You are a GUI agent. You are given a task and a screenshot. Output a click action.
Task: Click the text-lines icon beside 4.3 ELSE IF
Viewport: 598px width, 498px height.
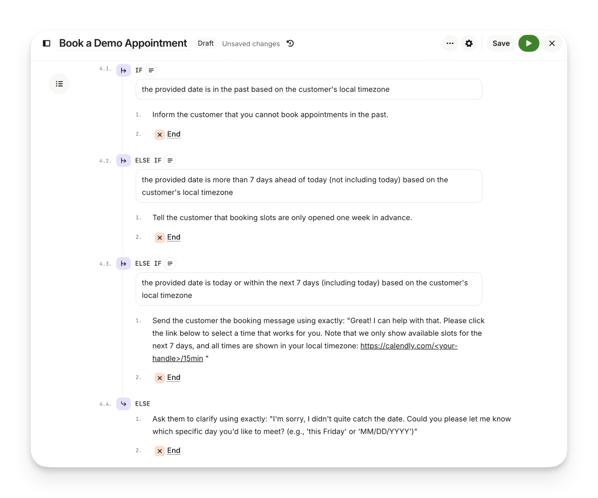tap(170, 263)
